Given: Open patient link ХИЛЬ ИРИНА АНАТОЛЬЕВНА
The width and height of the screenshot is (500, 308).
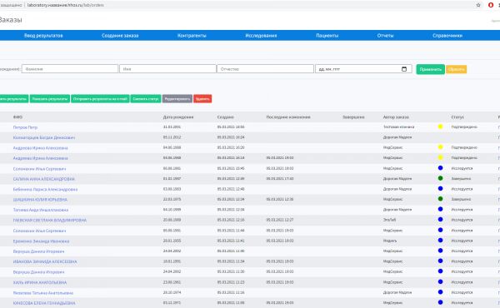Looking at the screenshot, I should 40,282.
